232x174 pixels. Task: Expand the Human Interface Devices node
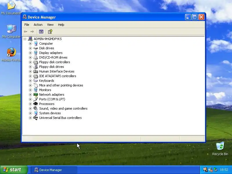(x=30, y=71)
